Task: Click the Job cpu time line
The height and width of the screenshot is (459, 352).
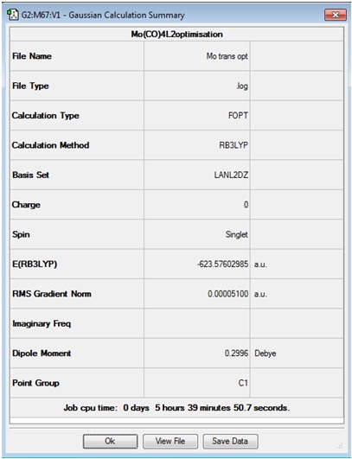Action: click(x=176, y=407)
